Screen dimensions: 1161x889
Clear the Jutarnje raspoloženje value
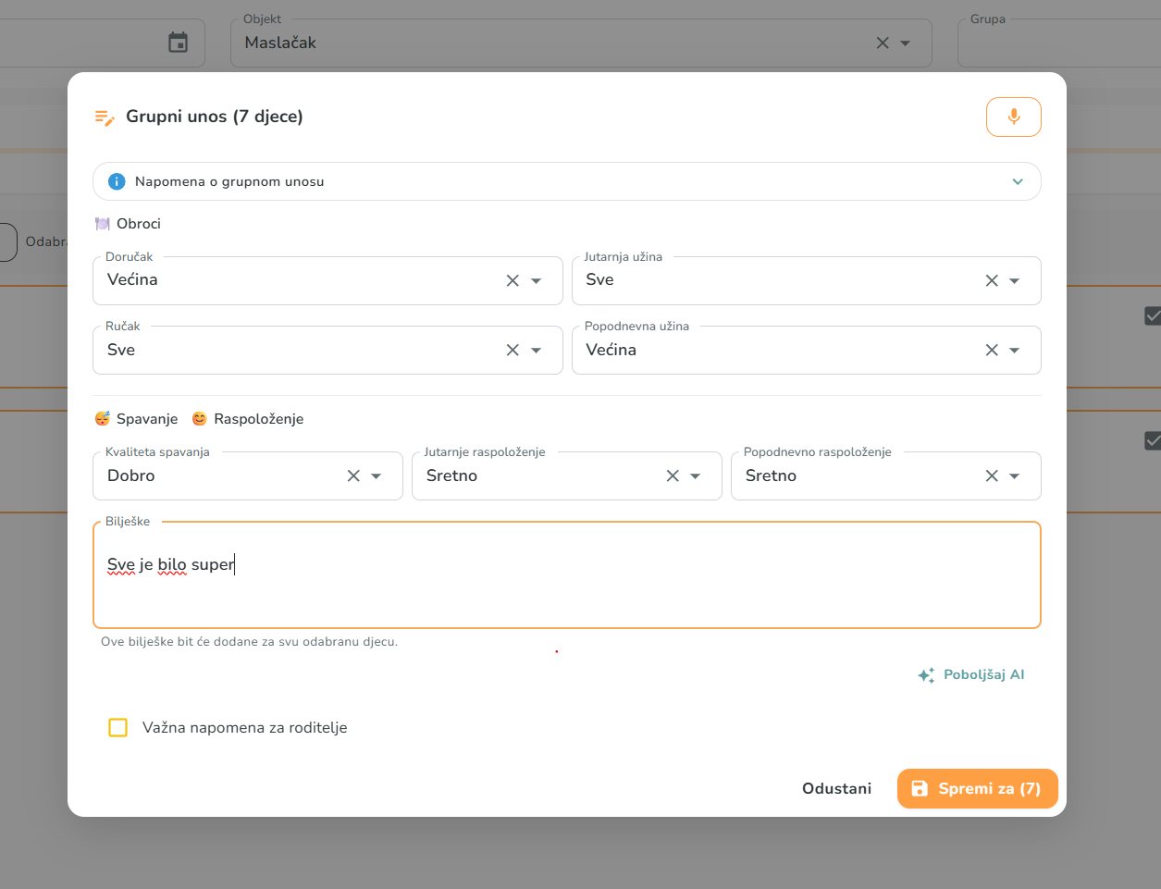(x=673, y=475)
